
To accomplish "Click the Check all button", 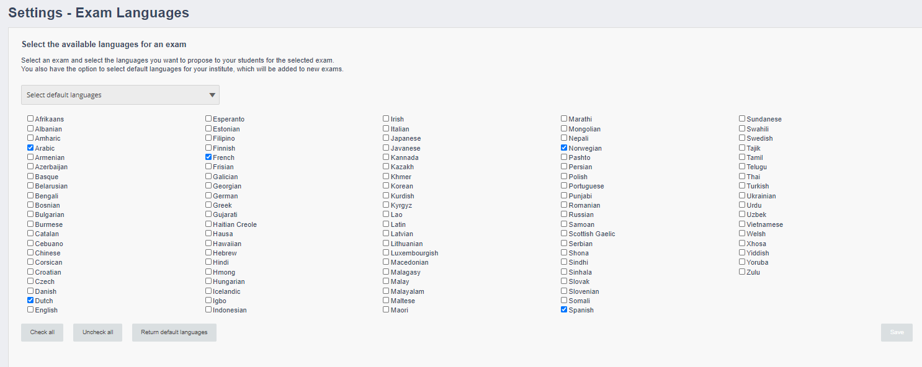I will [x=42, y=332].
